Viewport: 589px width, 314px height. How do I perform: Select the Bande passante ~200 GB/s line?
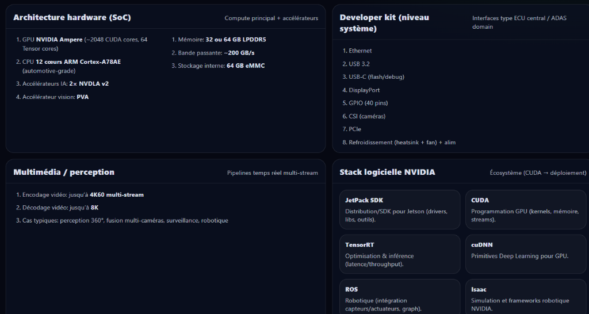click(x=213, y=53)
